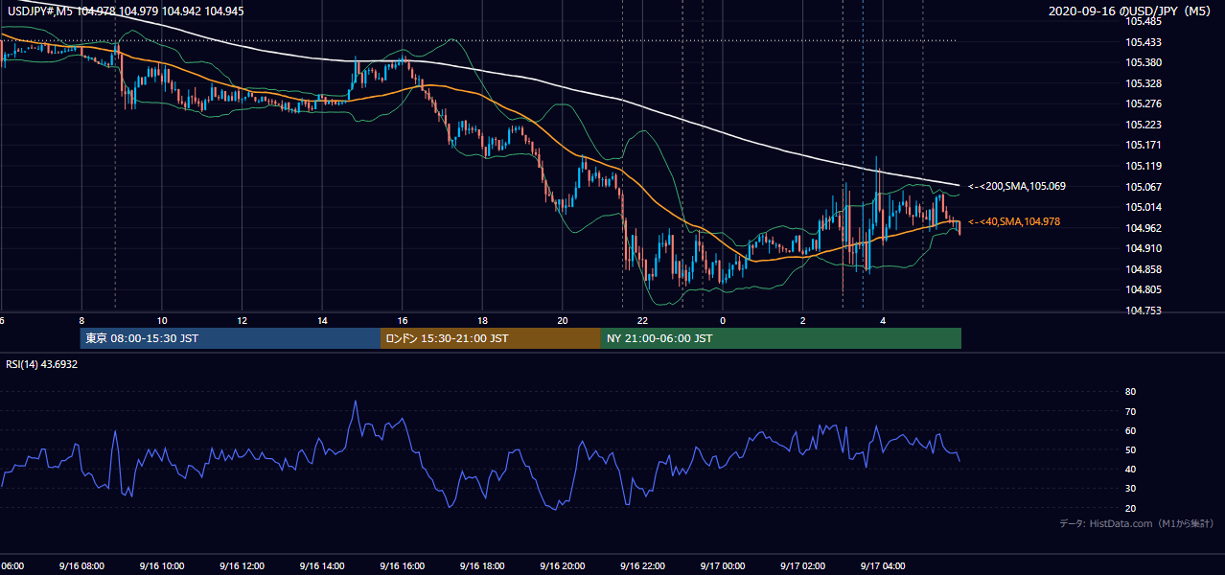Click hour label 12 under price chart
Screen dimensions: 1225x575
point(242,320)
